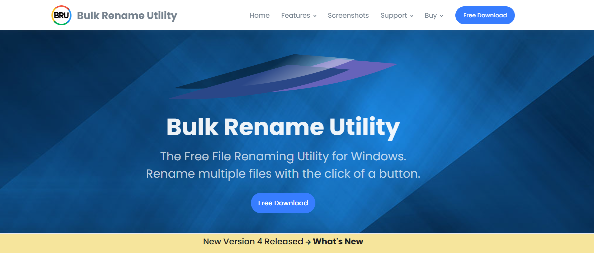Click the "Rename multiple files" subtitle line
The width and height of the screenshot is (594, 260).
click(x=283, y=174)
